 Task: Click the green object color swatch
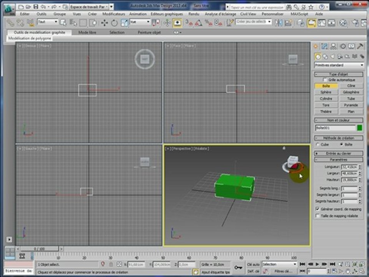point(360,128)
